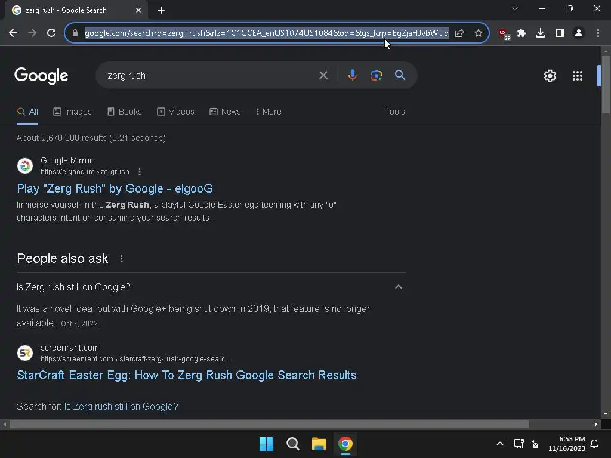Click the Oct 7, 2022 date text
This screenshot has width=611, height=458.
tap(79, 324)
